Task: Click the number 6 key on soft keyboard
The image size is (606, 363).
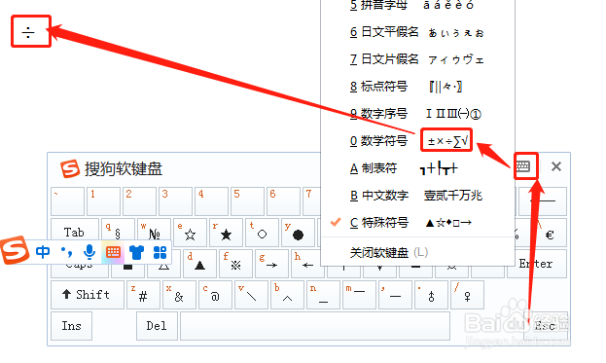Action: point(283,201)
